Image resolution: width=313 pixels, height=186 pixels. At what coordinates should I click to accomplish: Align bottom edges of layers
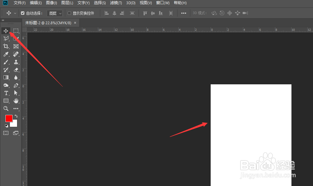(160, 13)
